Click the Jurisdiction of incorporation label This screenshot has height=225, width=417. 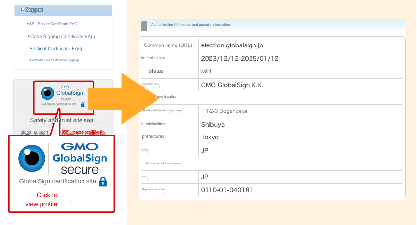(163, 163)
